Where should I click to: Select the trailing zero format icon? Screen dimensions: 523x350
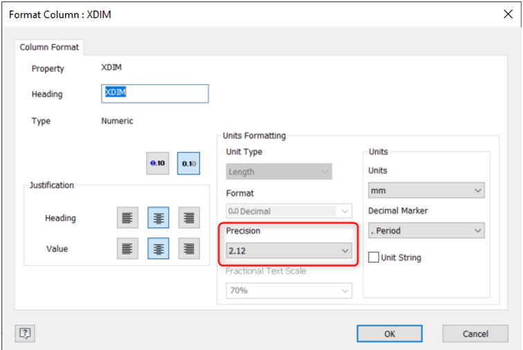[x=188, y=163]
